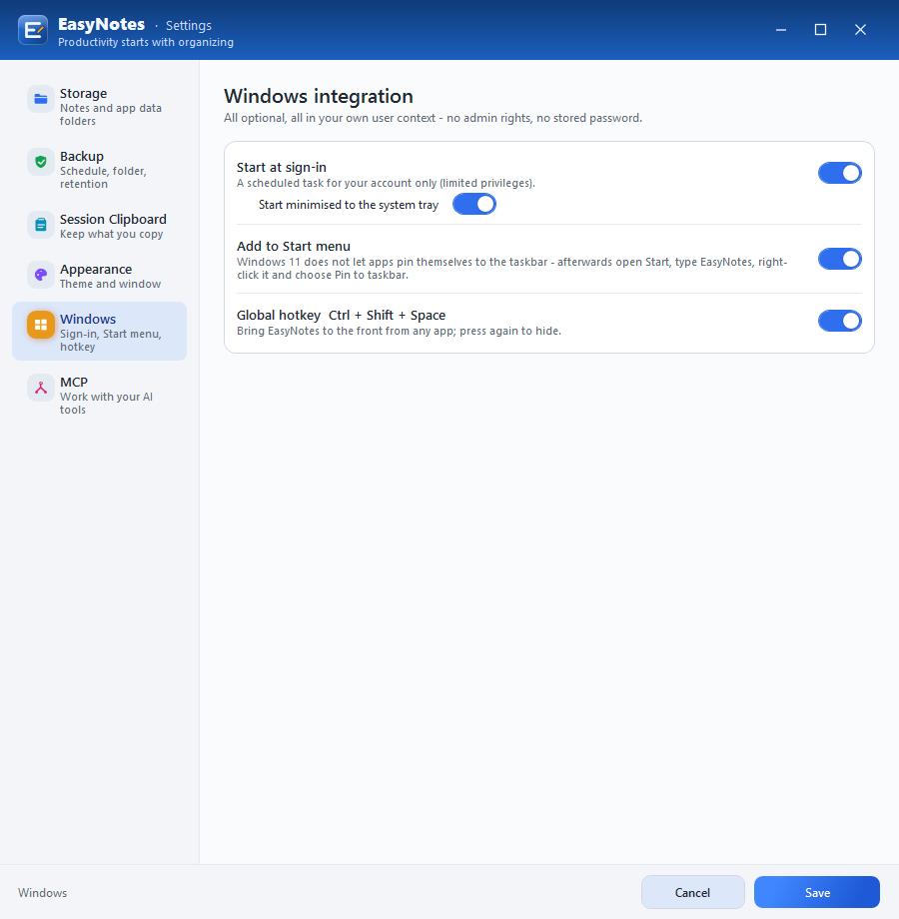Click the Cancel button
Image resolution: width=899 pixels, height=919 pixels.
pos(692,892)
